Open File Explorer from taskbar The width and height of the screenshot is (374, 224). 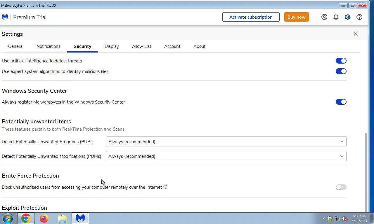(x=62, y=218)
